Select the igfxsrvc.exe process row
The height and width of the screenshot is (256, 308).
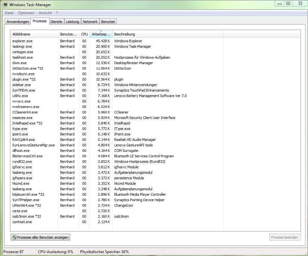coord(117,167)
